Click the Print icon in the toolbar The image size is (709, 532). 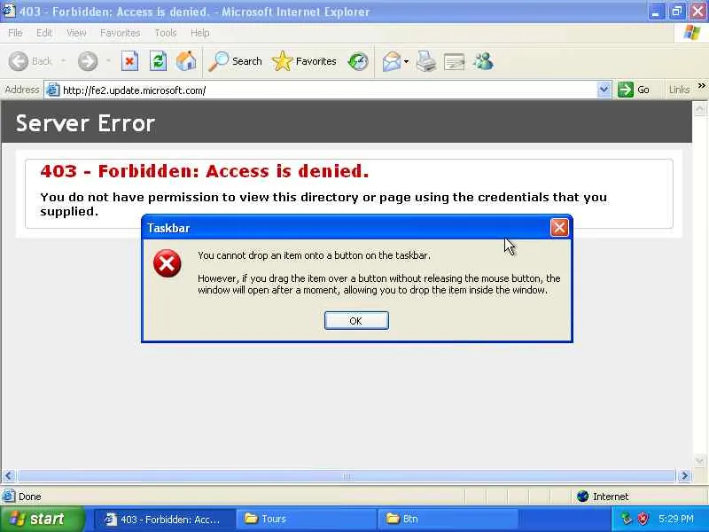(x=426, y=61)
